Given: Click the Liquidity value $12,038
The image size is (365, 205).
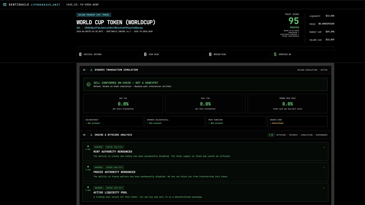Looking at the screenshot, I should [330, 16].
